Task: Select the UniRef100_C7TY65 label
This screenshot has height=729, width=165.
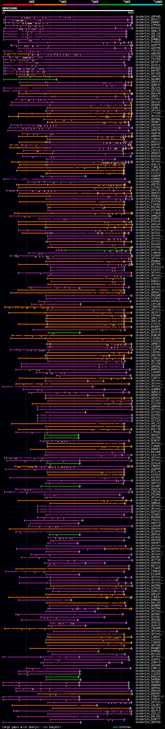Action: click(148, 114)
